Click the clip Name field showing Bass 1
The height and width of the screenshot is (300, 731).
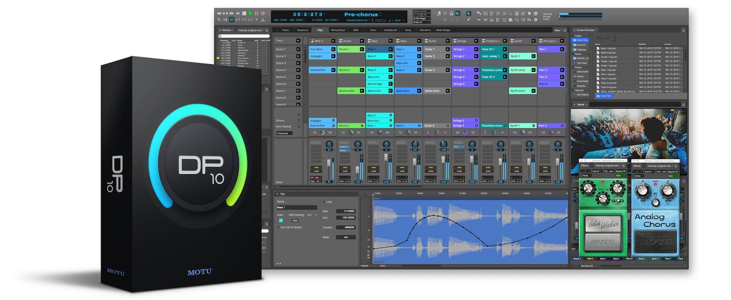(x=297, y=207)
